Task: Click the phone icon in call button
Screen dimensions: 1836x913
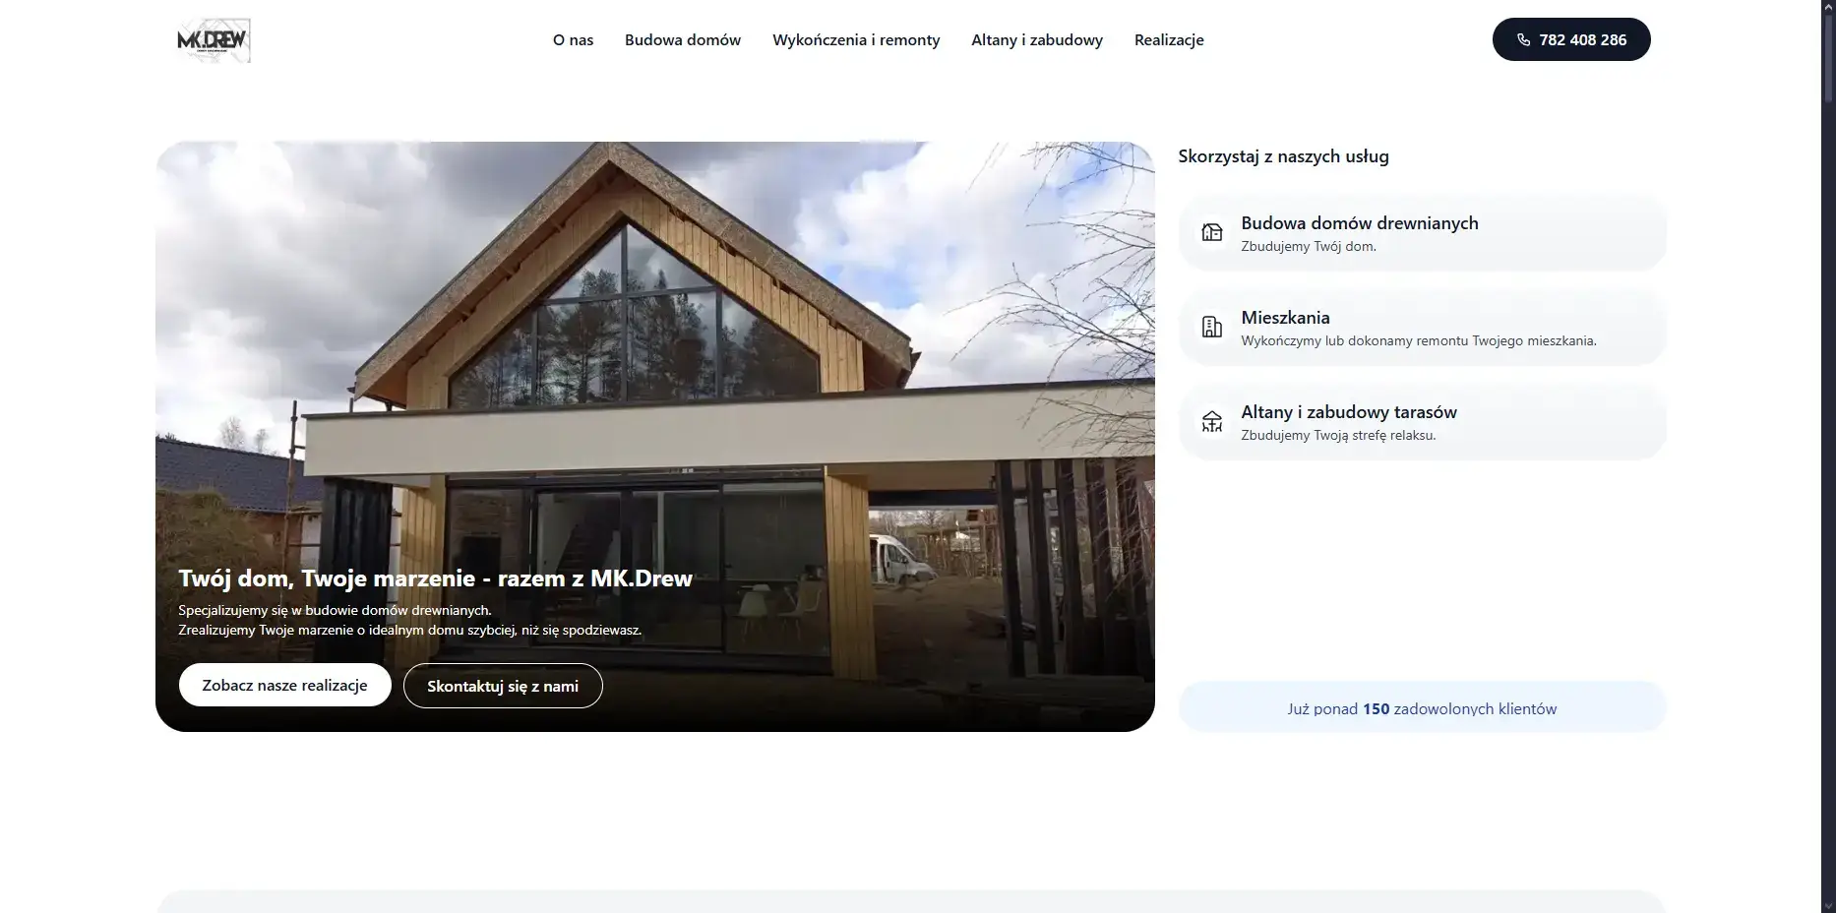Action: coord(1523,40)
